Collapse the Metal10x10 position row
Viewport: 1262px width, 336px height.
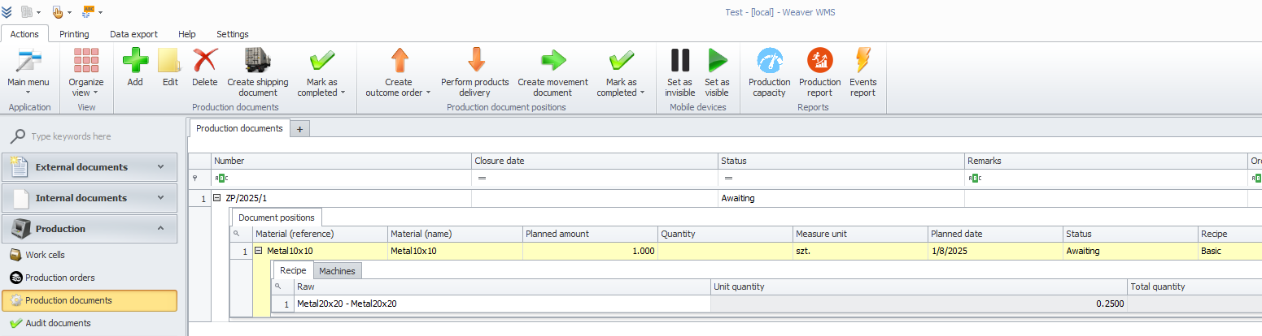pyautogui.click(x=258, y=251)
